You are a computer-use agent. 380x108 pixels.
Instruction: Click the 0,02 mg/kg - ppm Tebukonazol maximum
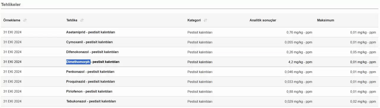(363, 101)
